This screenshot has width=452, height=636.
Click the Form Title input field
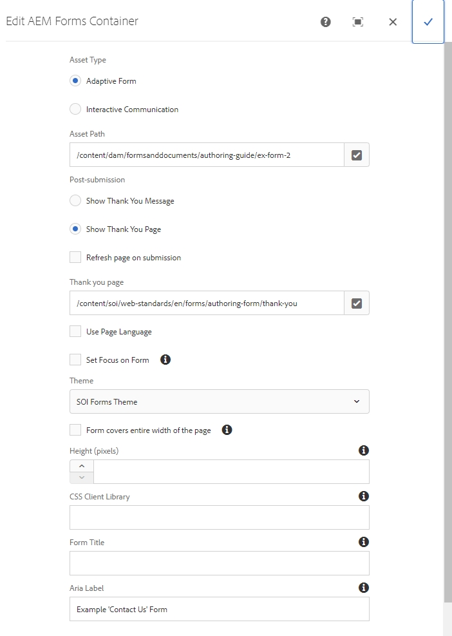(220, 563)
